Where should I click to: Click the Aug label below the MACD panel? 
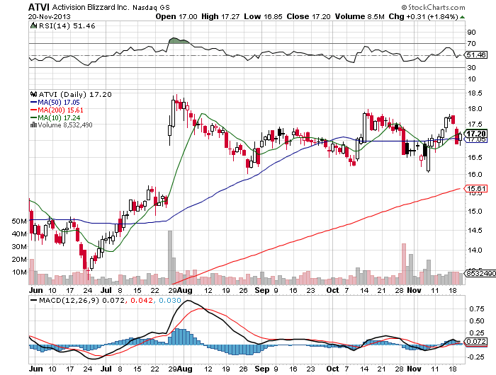coord(184,369)
